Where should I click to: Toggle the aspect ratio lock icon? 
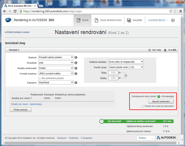click(126, 75)
